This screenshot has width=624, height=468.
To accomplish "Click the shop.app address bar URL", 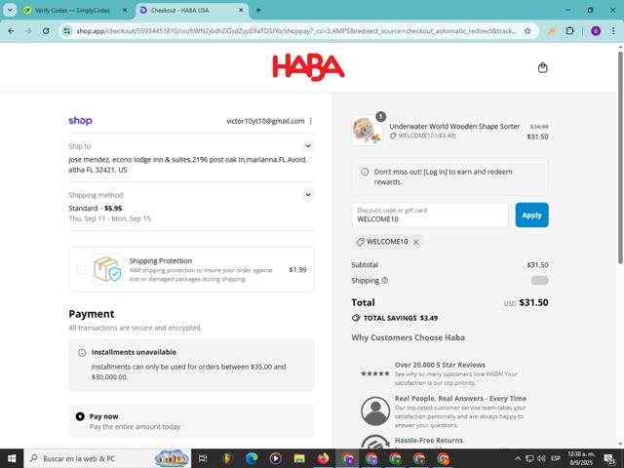I will [x=296, y=31].
